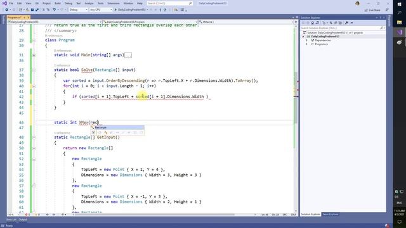Click the Visual Studio logo icon

tap(4, 3)
